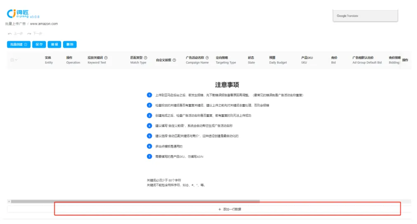Click the www.amazon.com breadcrumb

tap(44, 23)
